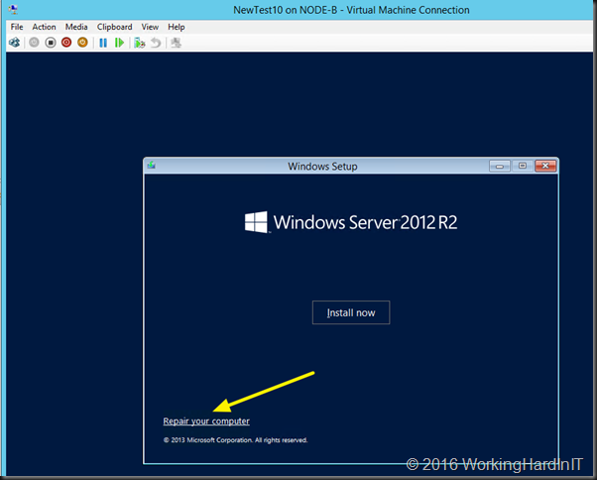This screenshot has width=597, height=480.
Task: Revert the VM using the undo arrow icon
Action: click(x=156, y=43)
